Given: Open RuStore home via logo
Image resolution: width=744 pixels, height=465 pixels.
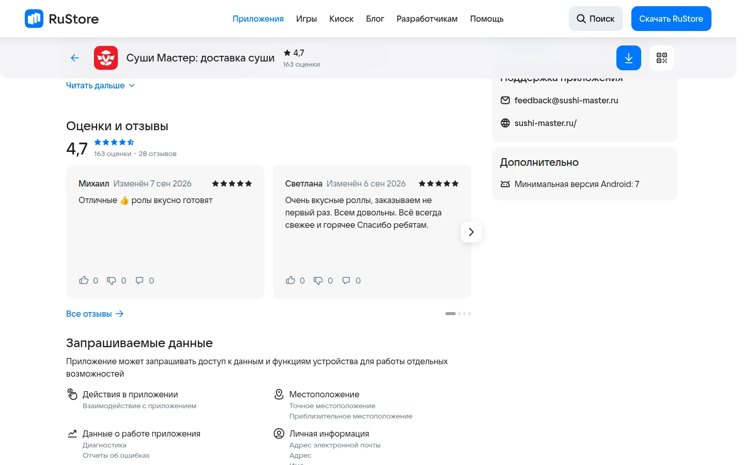Looking at the screenshot, I should click(61, 19).
